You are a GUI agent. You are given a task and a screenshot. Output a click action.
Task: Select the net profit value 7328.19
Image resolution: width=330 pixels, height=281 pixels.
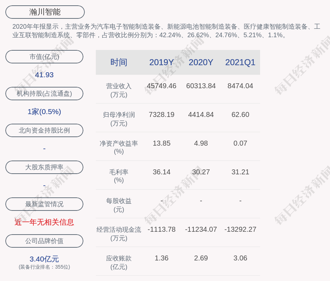161,114
